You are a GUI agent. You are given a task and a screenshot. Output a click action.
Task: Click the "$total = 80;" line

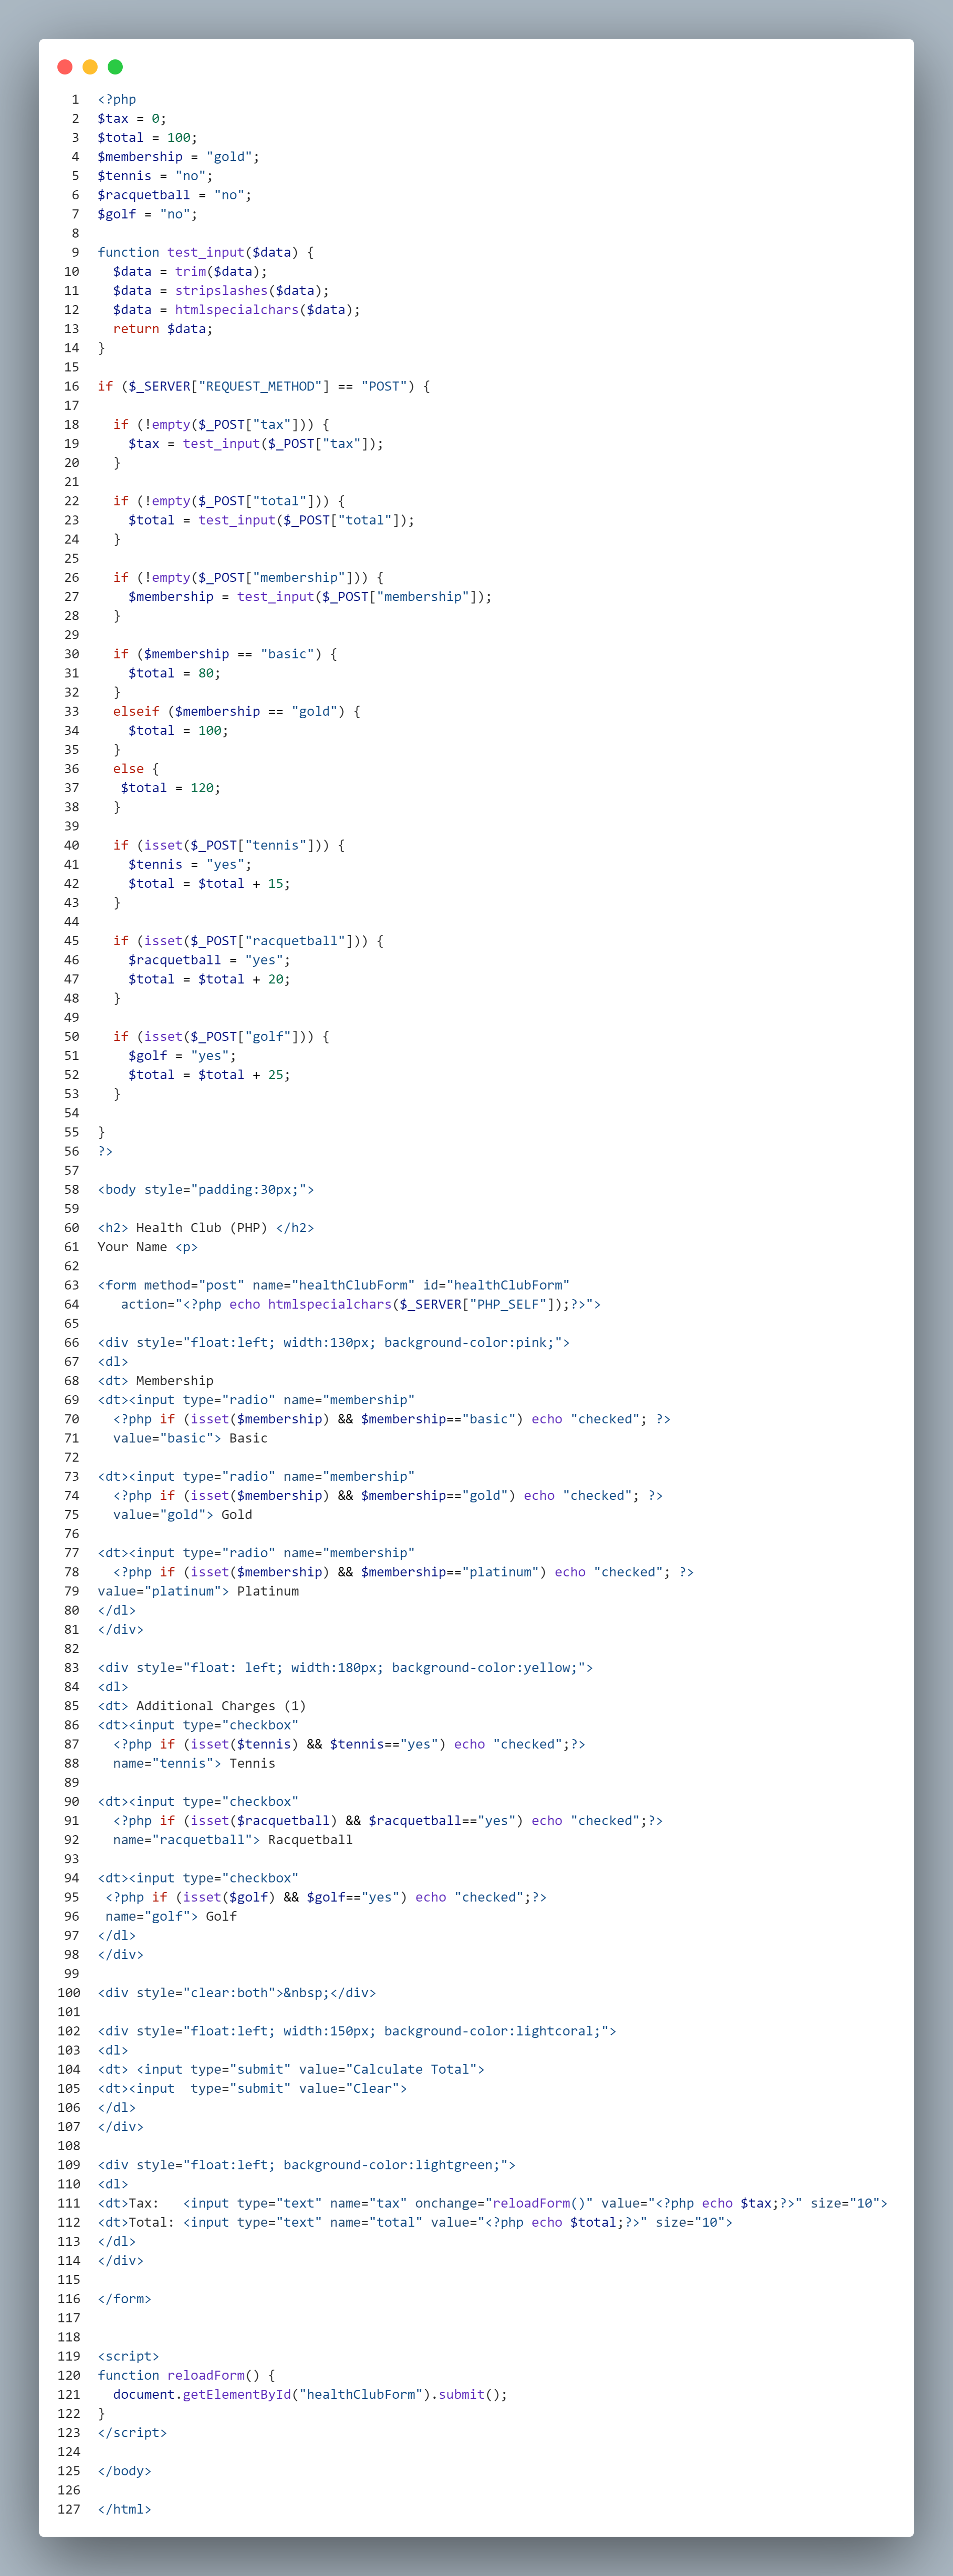pyautogui.click(x=174, y=673)
